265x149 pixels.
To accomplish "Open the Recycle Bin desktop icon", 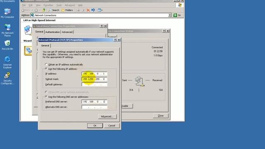I will [7, 45].
